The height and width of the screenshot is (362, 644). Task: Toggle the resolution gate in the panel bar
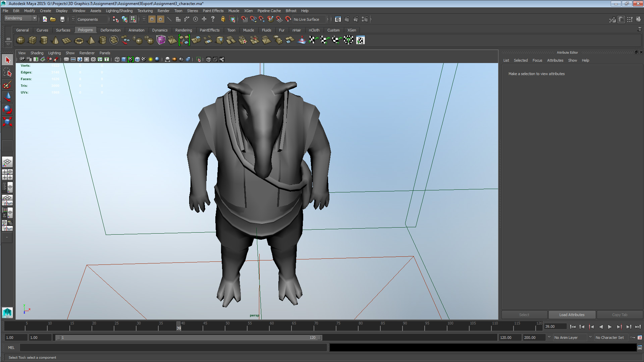coord(80,59)
